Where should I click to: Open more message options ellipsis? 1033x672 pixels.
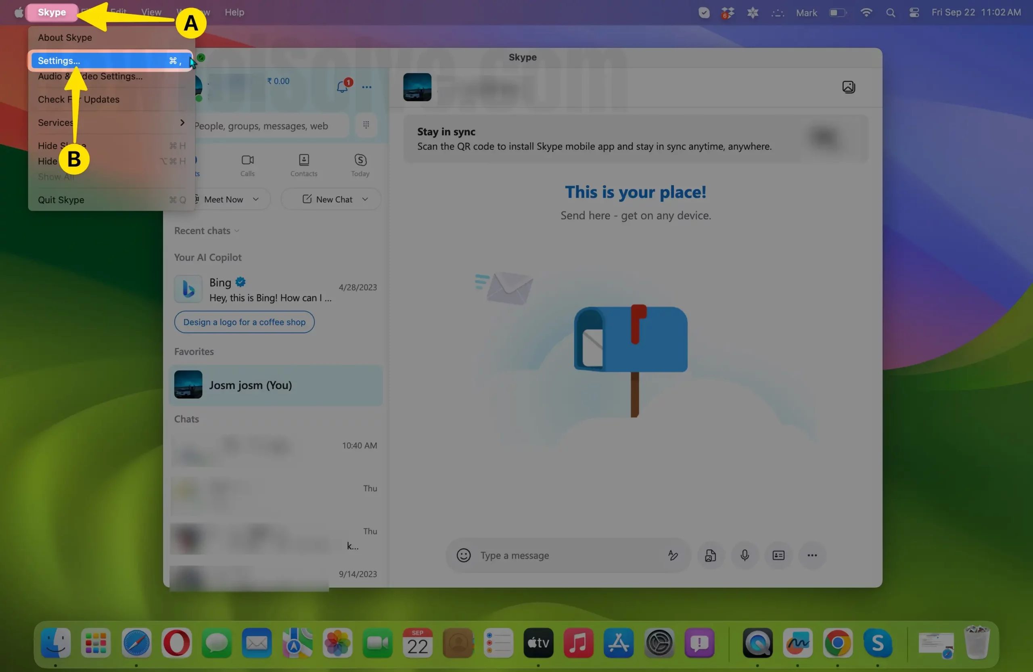click(812, 555)
